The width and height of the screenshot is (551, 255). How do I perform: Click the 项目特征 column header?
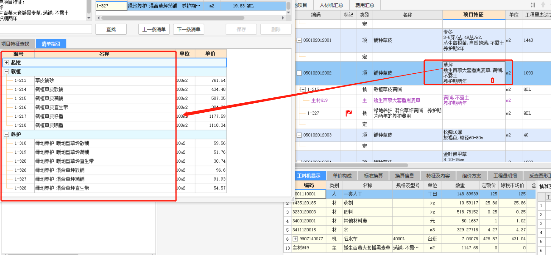click(474, 15)
